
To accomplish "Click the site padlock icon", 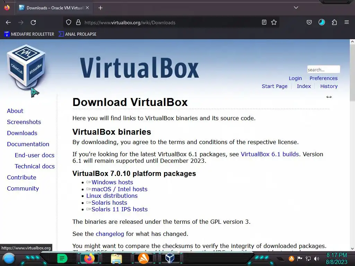I will click(78, 23).
